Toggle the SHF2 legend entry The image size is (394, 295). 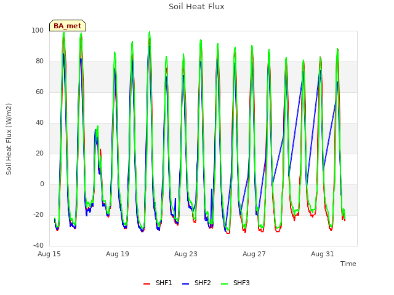[196, 283]
